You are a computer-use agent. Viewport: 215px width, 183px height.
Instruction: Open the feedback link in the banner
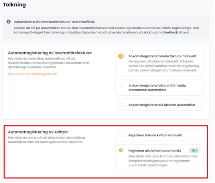[170, 32]
